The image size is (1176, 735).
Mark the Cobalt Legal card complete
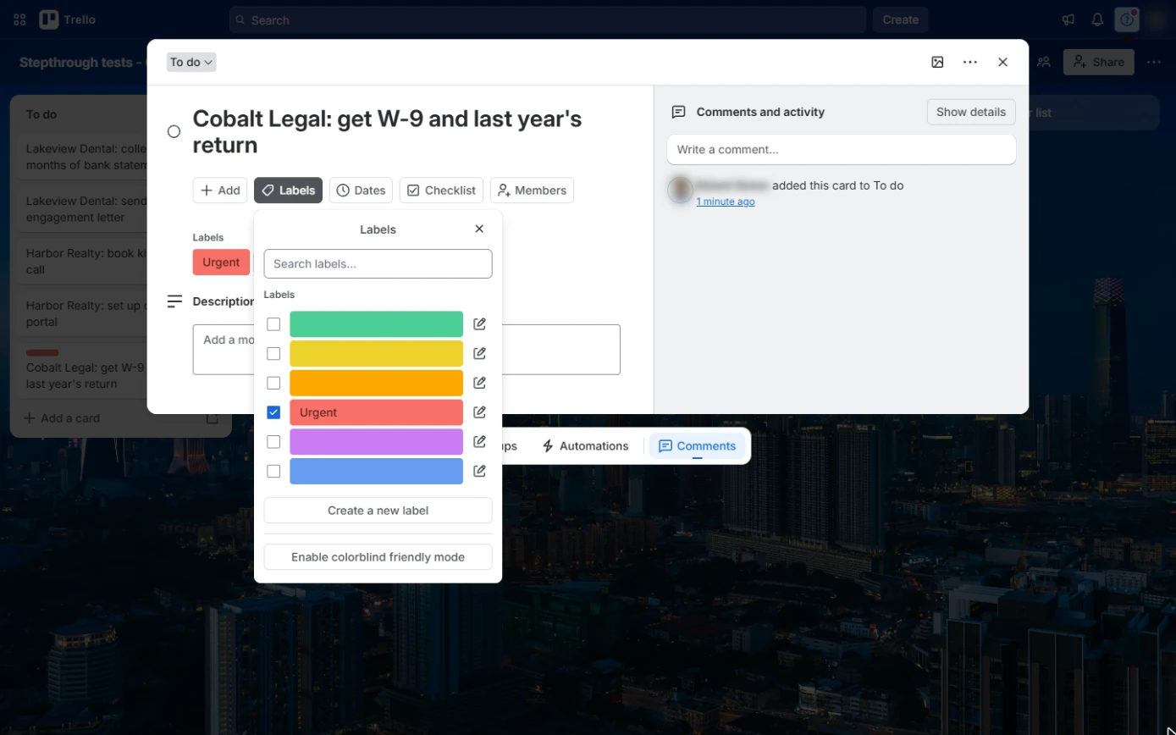tap(174, 131)
